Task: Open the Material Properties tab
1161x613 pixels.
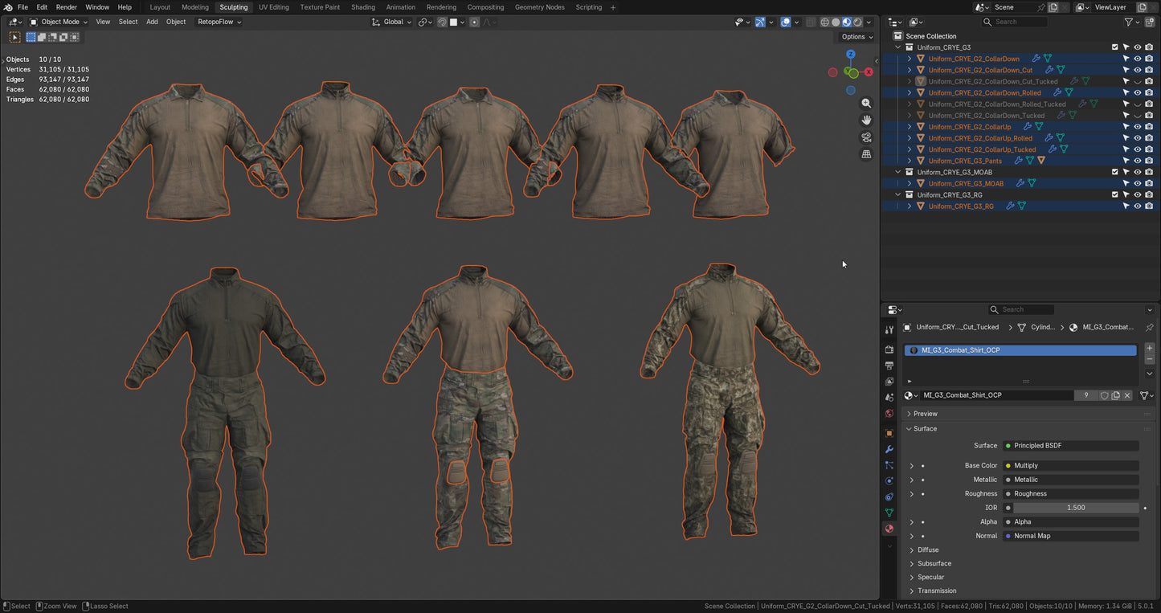Action: 889,529
